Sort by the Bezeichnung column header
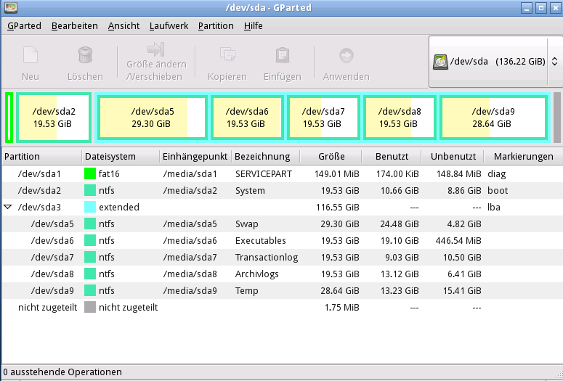Screen dimensions: 563x381 (x=266, y=157)
